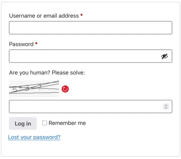Click the distorted digit 5 in captcha
The height and width of the screenshot is (159, 181).
coord(15,89)
